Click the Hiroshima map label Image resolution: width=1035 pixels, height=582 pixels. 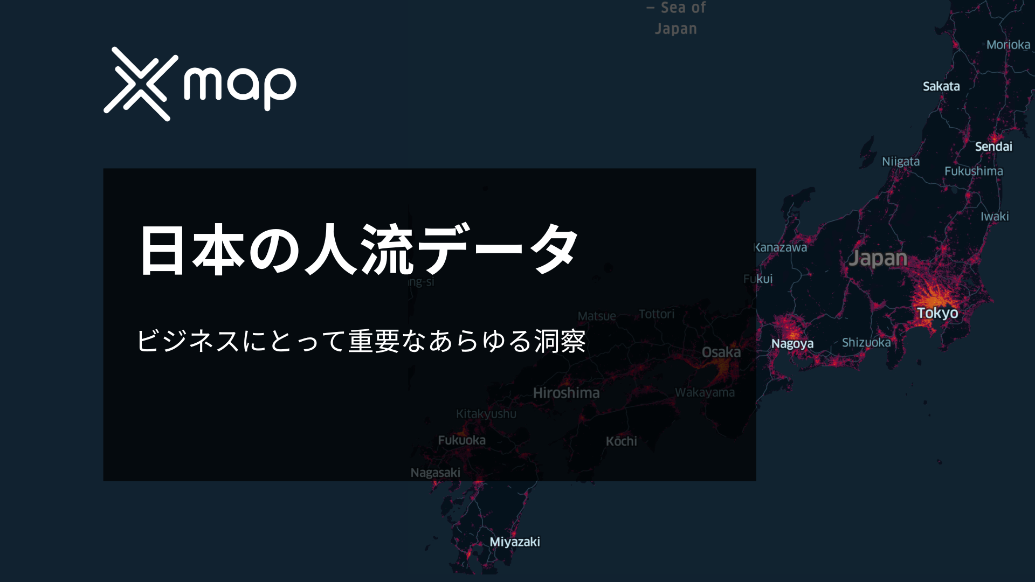(x=566, y=393)
